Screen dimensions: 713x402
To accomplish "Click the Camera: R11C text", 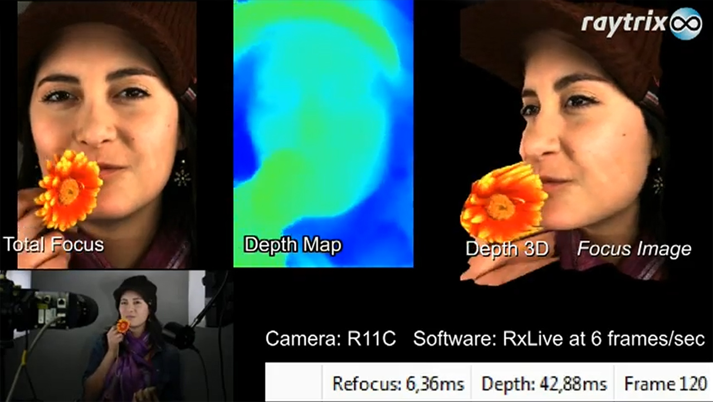I will coord(330,339).
